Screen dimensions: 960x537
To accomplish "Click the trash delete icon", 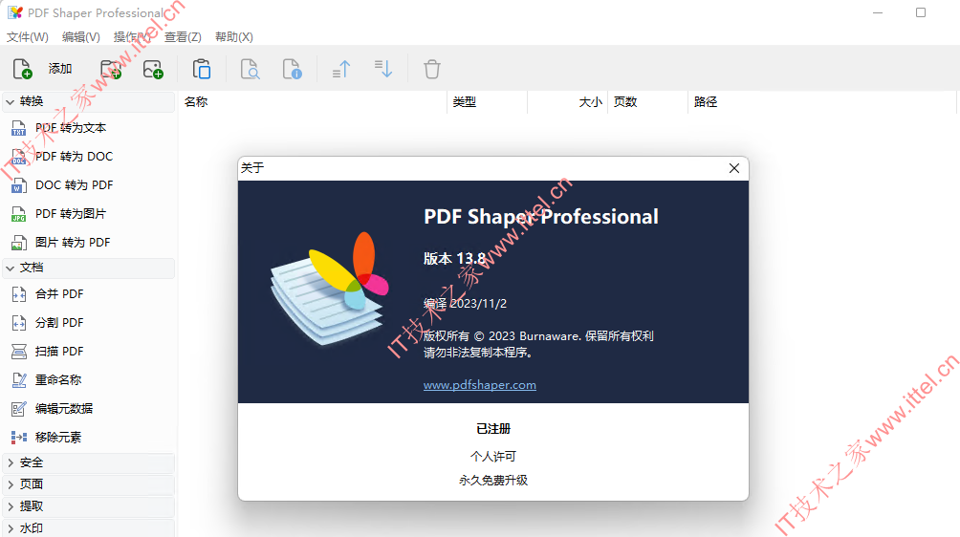I will 431,69.
